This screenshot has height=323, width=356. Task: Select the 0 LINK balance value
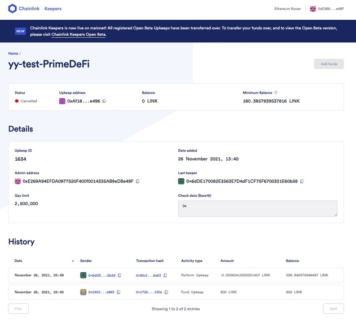150,101
